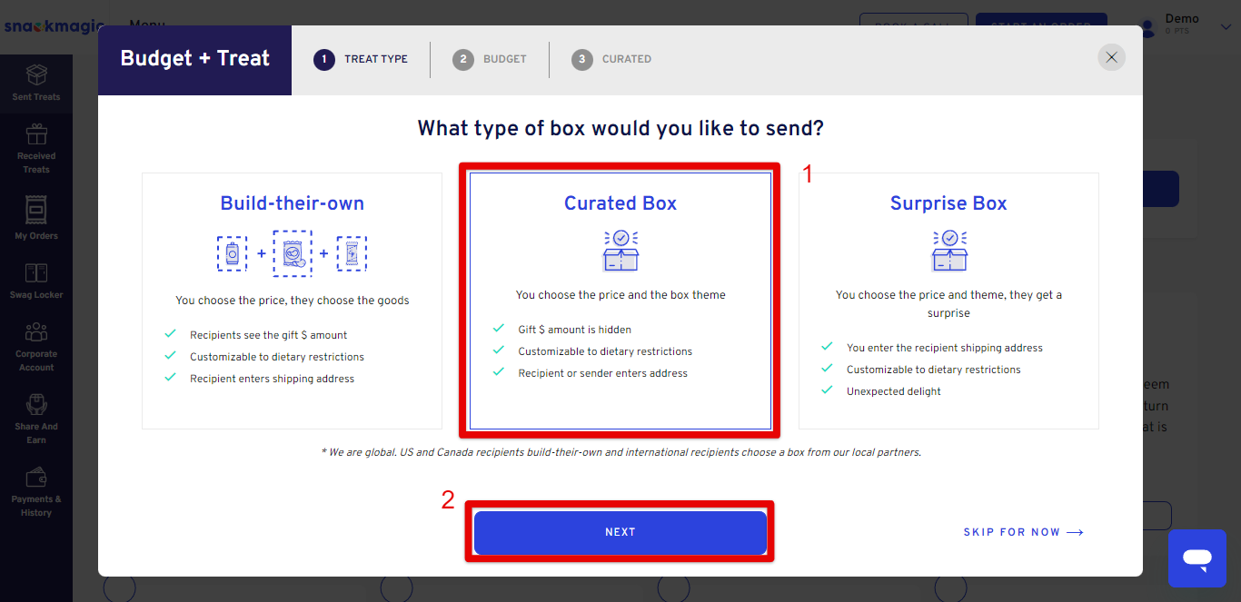The width and height of the screenshot is (1241, 602).
Task: Click the Next button
Action: (620, 532)
